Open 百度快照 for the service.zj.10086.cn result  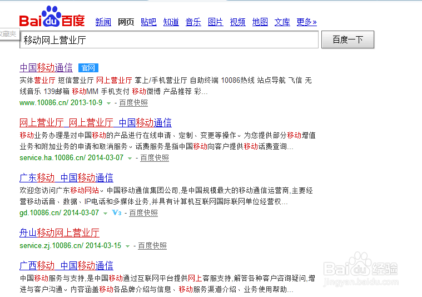click(x=152, y=246)
